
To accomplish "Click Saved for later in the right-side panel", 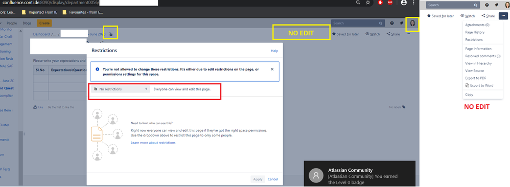I will pos(441,16).
